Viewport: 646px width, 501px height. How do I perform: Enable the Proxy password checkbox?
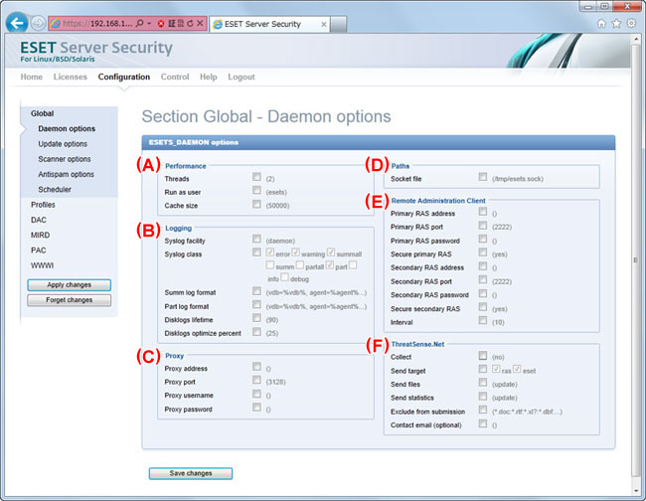(x=256, y=408)
